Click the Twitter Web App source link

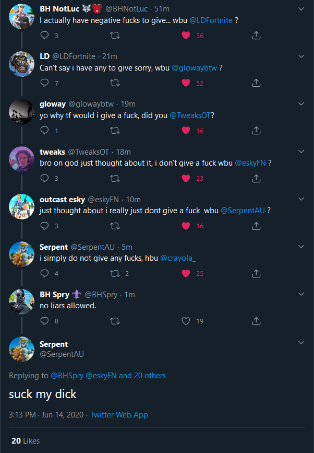119,415
